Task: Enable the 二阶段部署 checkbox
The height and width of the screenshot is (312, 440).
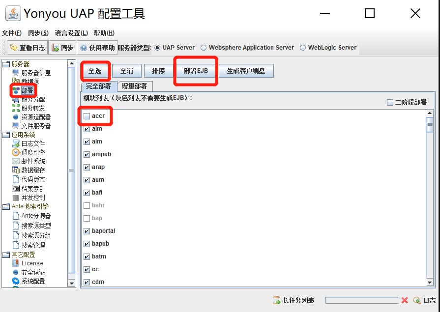Action: pyautogui.click(x=390, y=102)
